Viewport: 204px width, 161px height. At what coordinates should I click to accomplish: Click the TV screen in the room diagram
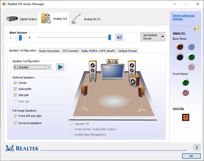coord(113,71)
